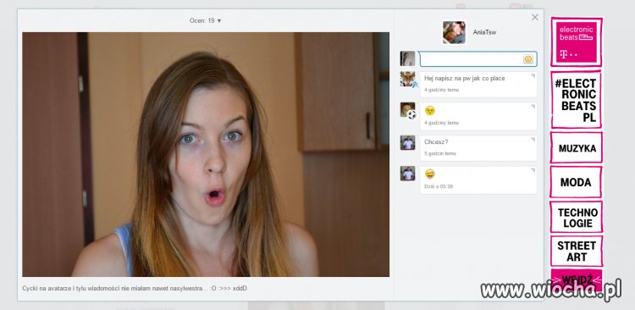Open the STREET ART ad tile
The image size is (635, 310).
pos(577,251)
